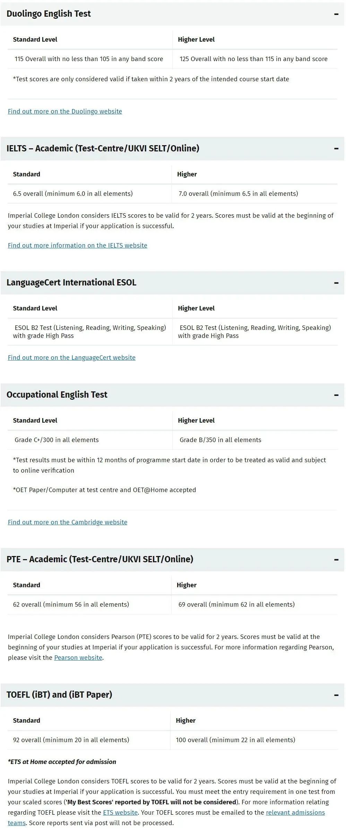Open 'Find out more on the Duolingo website'
The width and height of the screenshot is (346, 838).
point(65,111)
